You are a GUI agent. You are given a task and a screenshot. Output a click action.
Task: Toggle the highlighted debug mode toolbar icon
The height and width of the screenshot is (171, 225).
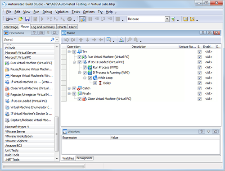pyautogui.click(x=82, y=19)
